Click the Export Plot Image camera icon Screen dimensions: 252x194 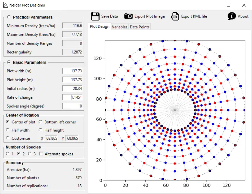(128, 16)
